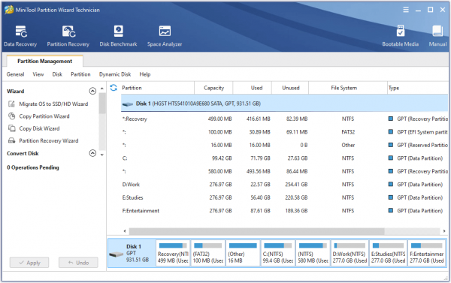Open the Help menu

tap(145, 74)
